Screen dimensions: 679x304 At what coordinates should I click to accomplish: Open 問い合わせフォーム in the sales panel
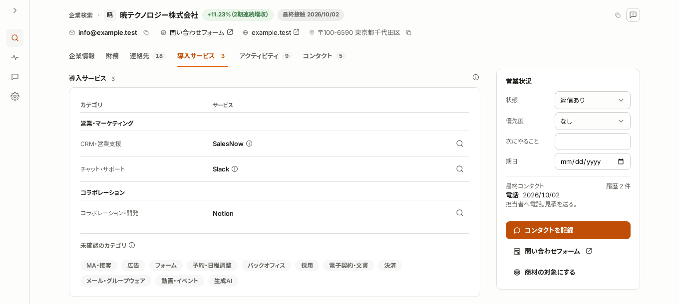tap(553, 251)
